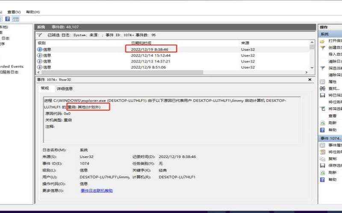The image size is (342, 213).
Task: Open the 查看(V) menu
Action: tap(14, 12)
